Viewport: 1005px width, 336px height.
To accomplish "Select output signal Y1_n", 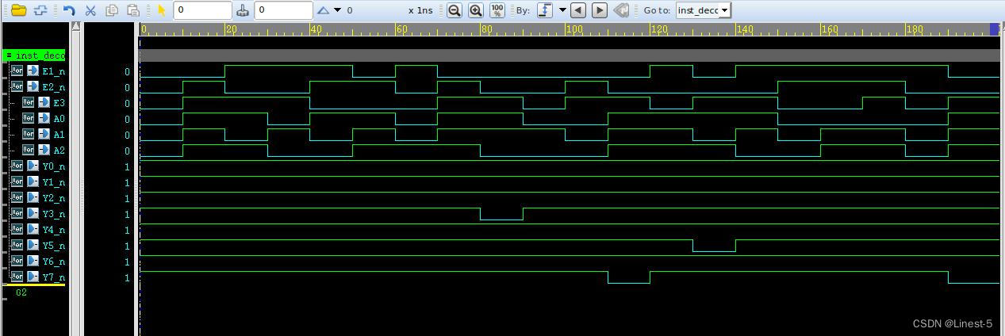I will pyautogui.click(x=53, y=182).
